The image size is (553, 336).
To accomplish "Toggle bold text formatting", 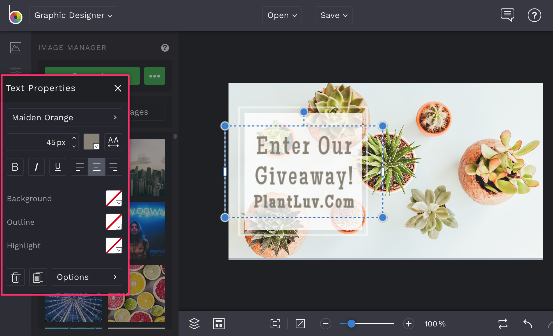I will click(15, 167).
